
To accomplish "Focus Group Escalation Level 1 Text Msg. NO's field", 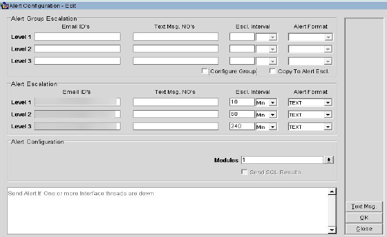I will click(176, 37).
